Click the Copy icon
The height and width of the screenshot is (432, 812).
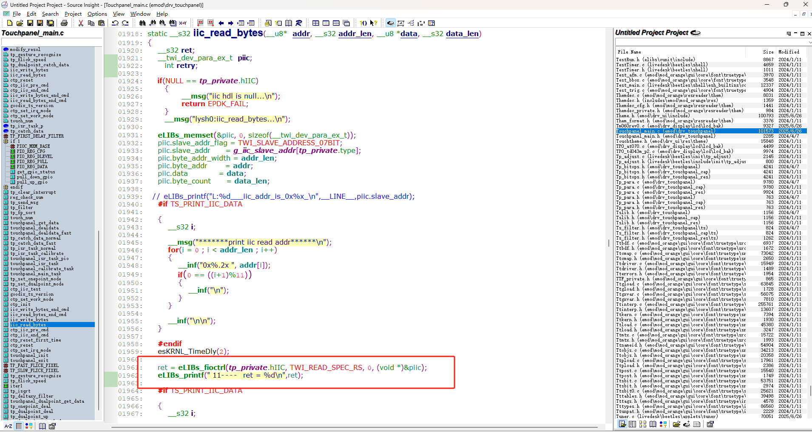coord(91,23)
